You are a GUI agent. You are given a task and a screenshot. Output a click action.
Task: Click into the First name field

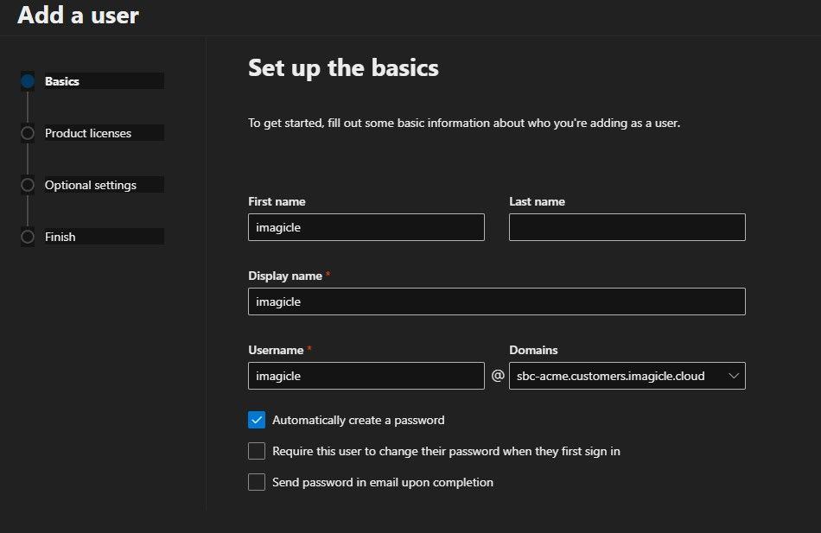pyautogui.click(x=366, y=227)
